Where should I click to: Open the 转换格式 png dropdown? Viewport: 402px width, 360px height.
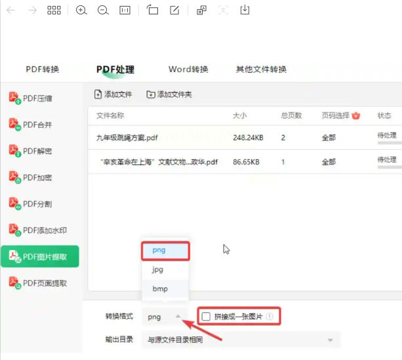(x=165, y=317)
